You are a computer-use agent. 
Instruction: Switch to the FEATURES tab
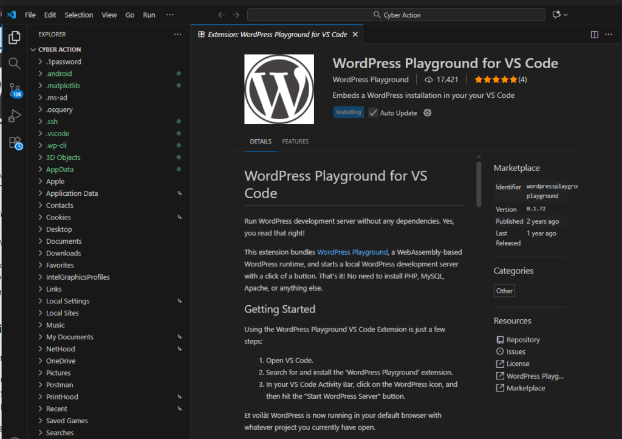click(x=295, y=142)
